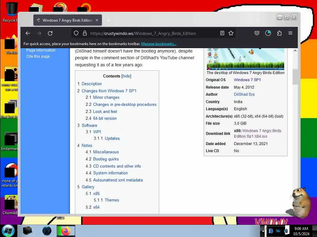Open the DilShad Sys author link
Screen dimensions: 317x237
coord(244,94)
